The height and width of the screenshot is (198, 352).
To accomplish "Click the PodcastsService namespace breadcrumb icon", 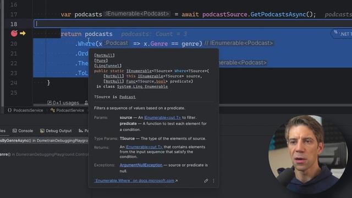I will 10,110.
